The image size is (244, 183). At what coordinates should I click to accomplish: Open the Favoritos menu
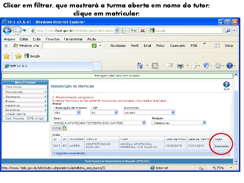(53, 39)
